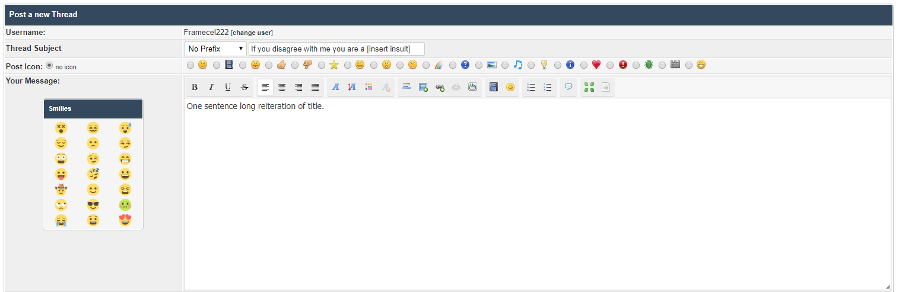Click the remove formatting icon
The width and height of the screenshot is (899, 292).
(386, 87)
